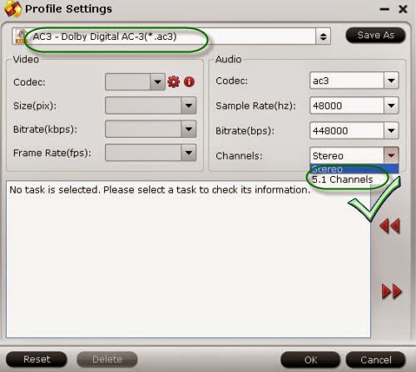Dismiss the dialog with the Cancel button
This screenshot has width=416, height=372.
pyautogui.click(x=376, y=360)
